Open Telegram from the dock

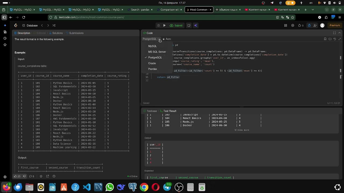click(x=167, y=187)
